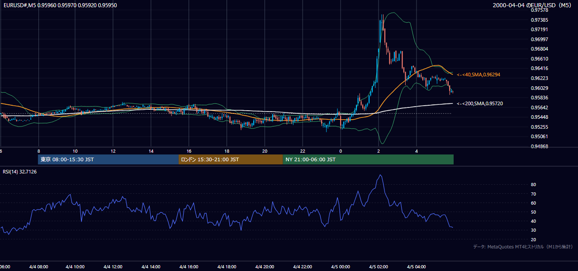Screen dimensions: 578x271
Task: Click the 2000-04-04 EUR/USD (M5) chart title
Action: (x=532, y=5)
